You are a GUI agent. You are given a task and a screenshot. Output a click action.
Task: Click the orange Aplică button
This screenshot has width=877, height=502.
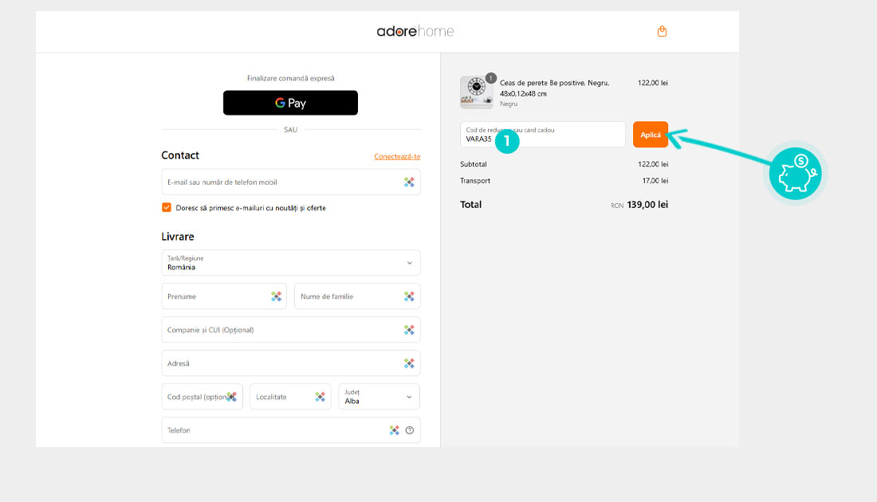[650, 135]
